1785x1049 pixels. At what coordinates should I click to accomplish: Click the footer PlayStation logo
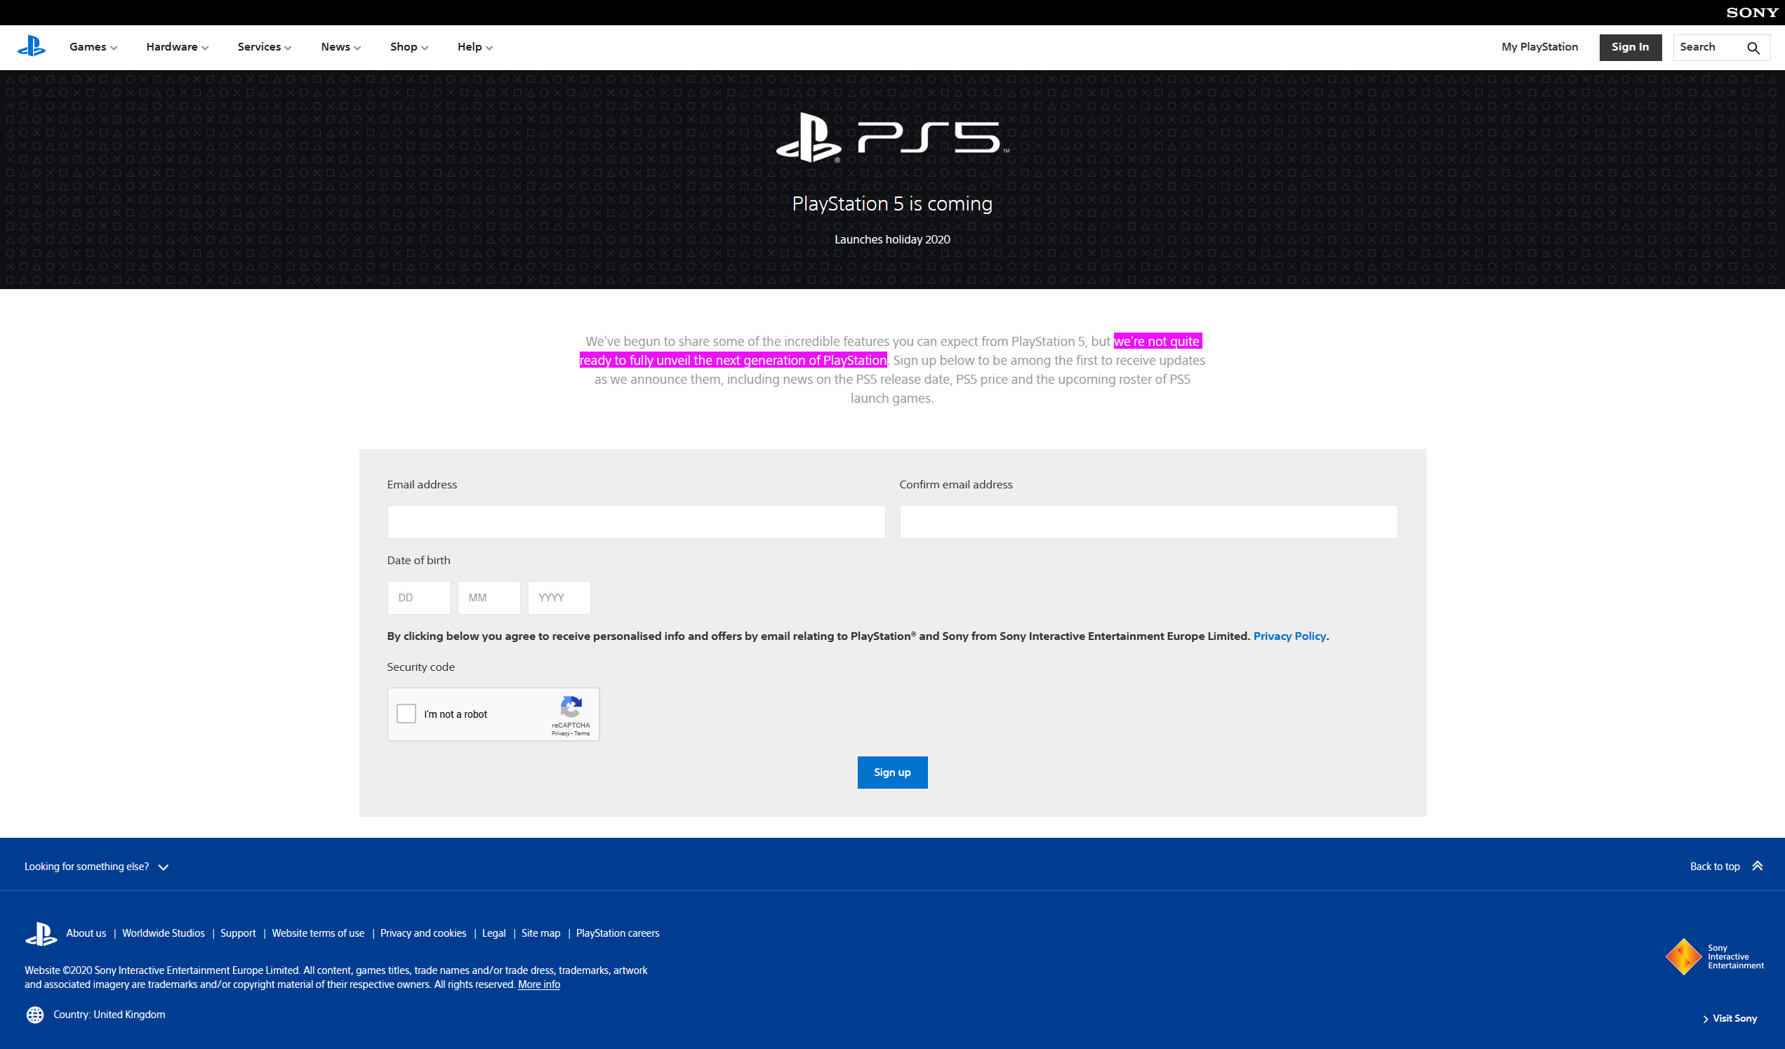click(x=41, y=933)
